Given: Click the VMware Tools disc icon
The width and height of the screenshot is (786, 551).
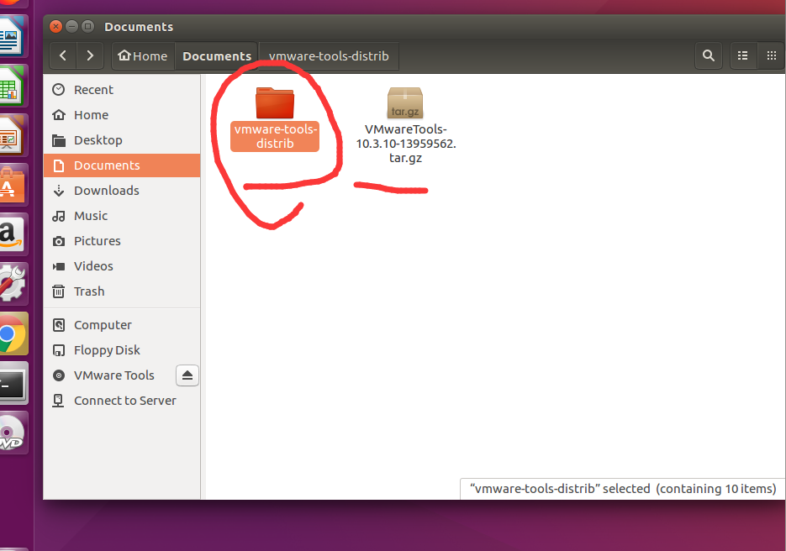Looking at the screenshot, I should click(x=59, y=375).
